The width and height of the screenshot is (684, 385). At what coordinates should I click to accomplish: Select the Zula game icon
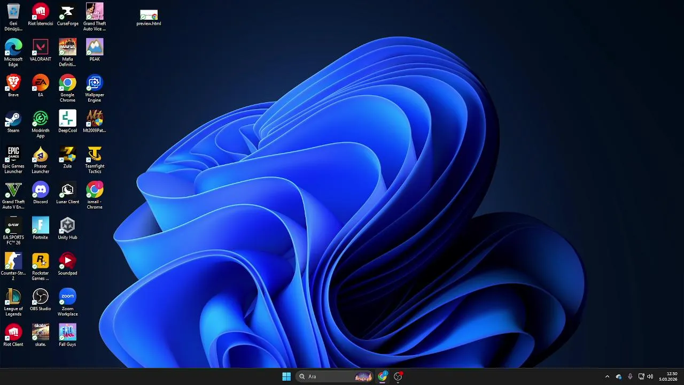point(67,158)
